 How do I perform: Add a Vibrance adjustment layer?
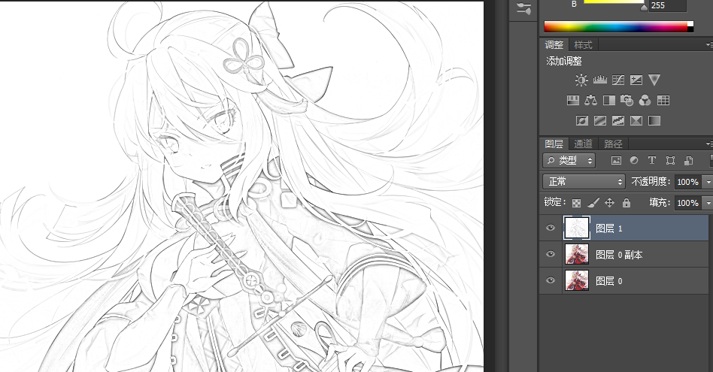coord(654,80)
